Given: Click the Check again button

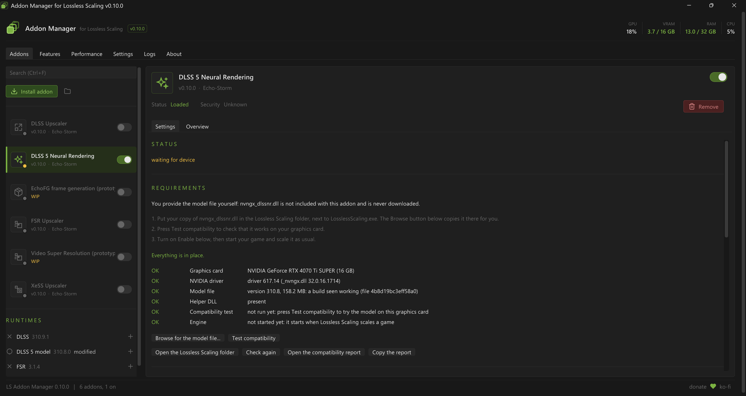Looking at the screenshot, I should tap(261, 353).
